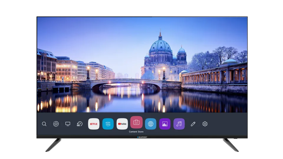Select the TV input screen icon

click(x=68, y=124)
